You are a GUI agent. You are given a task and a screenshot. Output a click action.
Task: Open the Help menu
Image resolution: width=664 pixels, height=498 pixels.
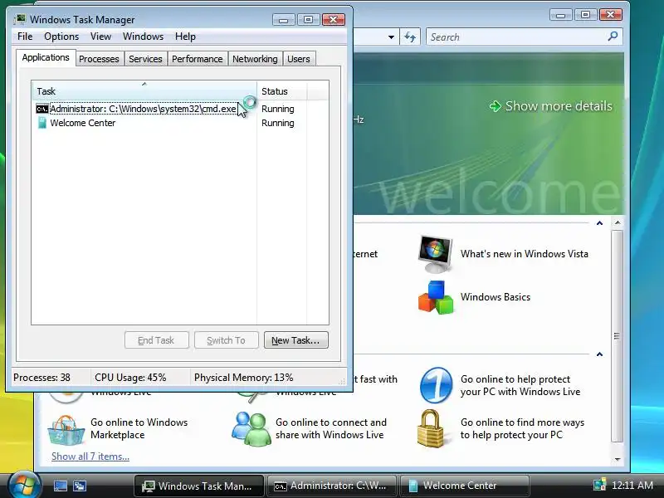tap(185, 37)
